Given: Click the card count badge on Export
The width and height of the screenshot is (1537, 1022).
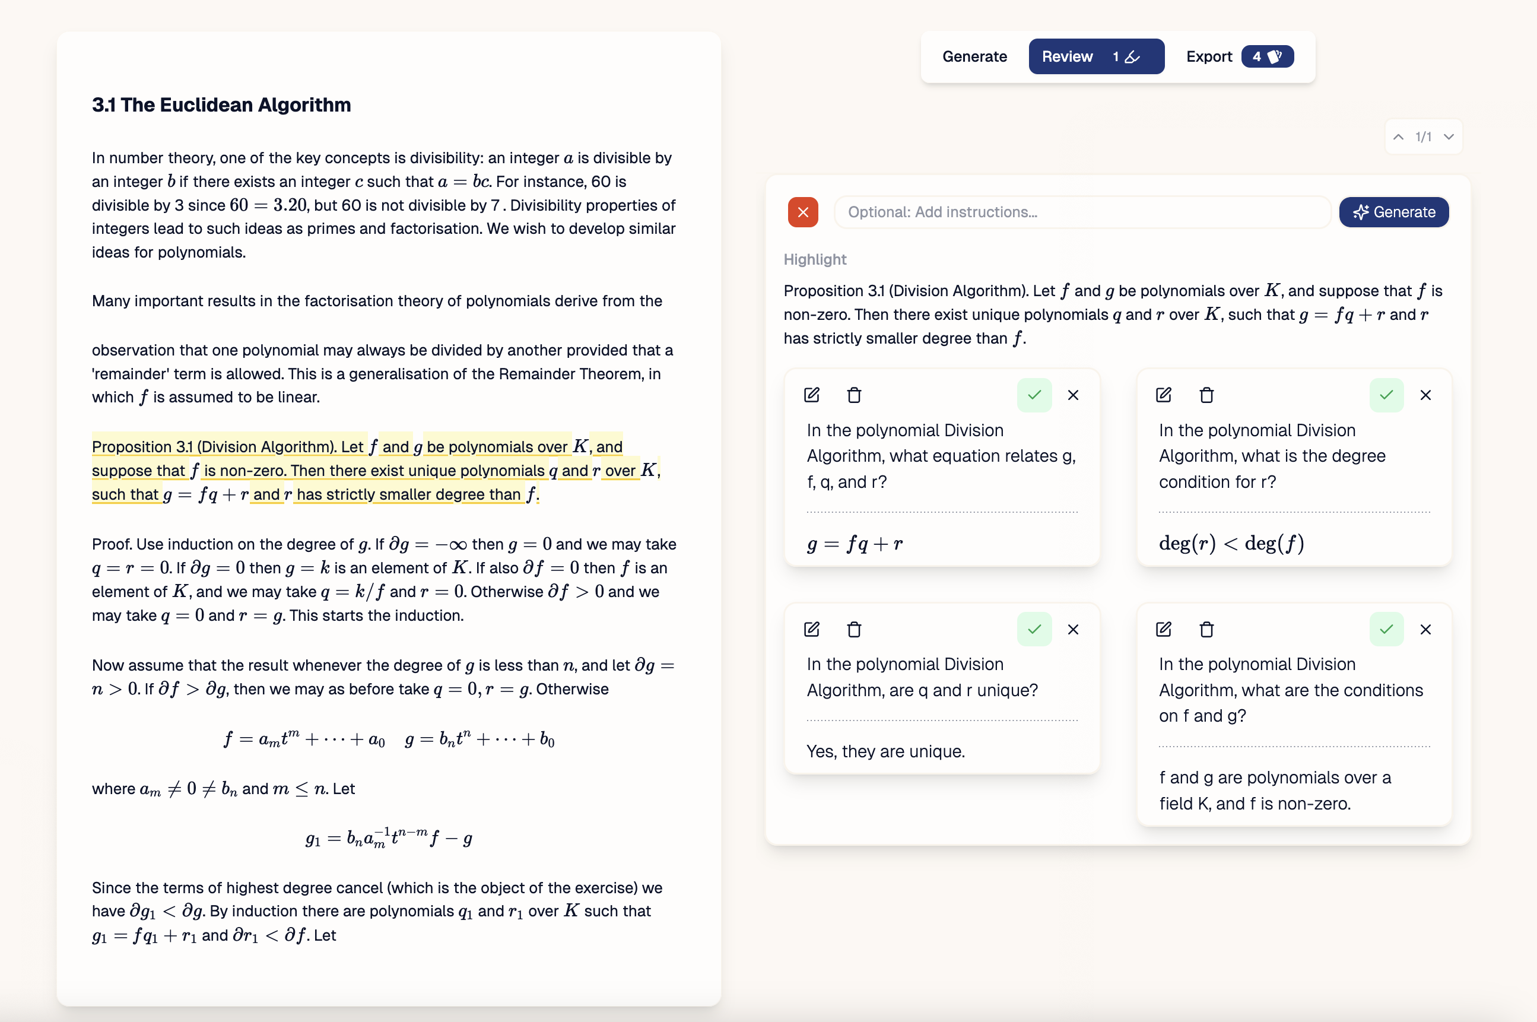Looking at the screenshot, I should coord(1266,57).
